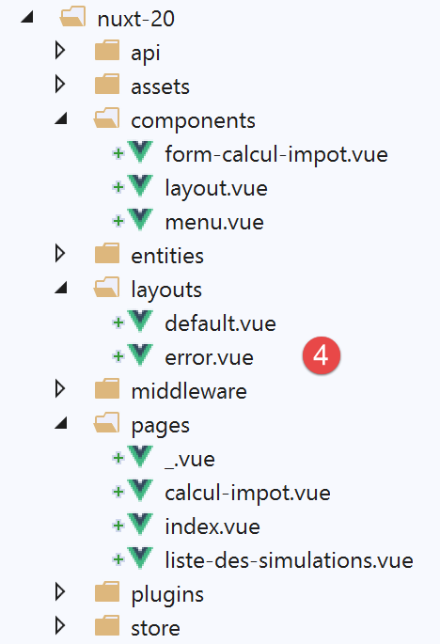Expand the assets folder arrow
The height and width of the screenshot is (644, 440).
tap(60, 85)
